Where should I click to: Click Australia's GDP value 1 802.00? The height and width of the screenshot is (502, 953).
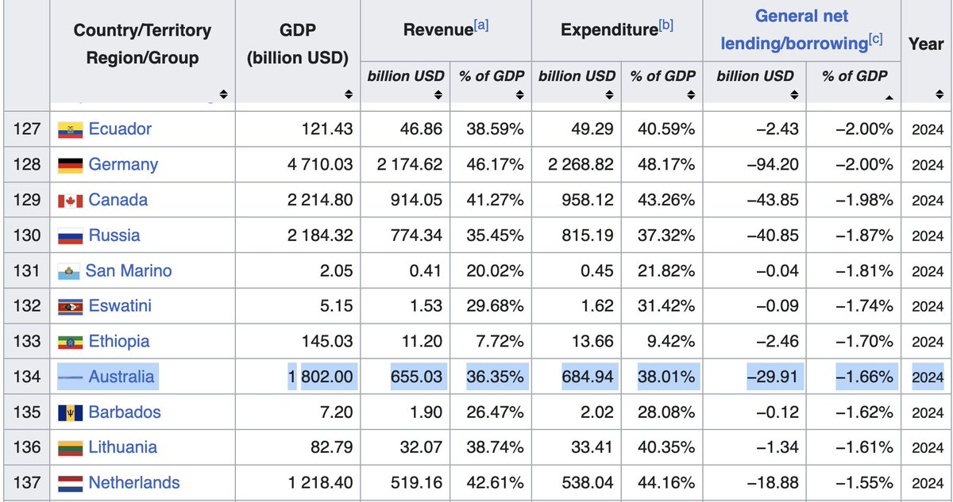click(320, 376)
